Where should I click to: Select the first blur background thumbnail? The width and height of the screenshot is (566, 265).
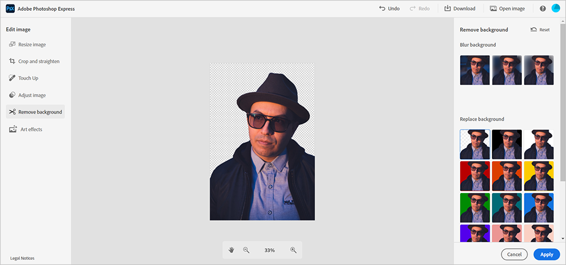(475, 70)
